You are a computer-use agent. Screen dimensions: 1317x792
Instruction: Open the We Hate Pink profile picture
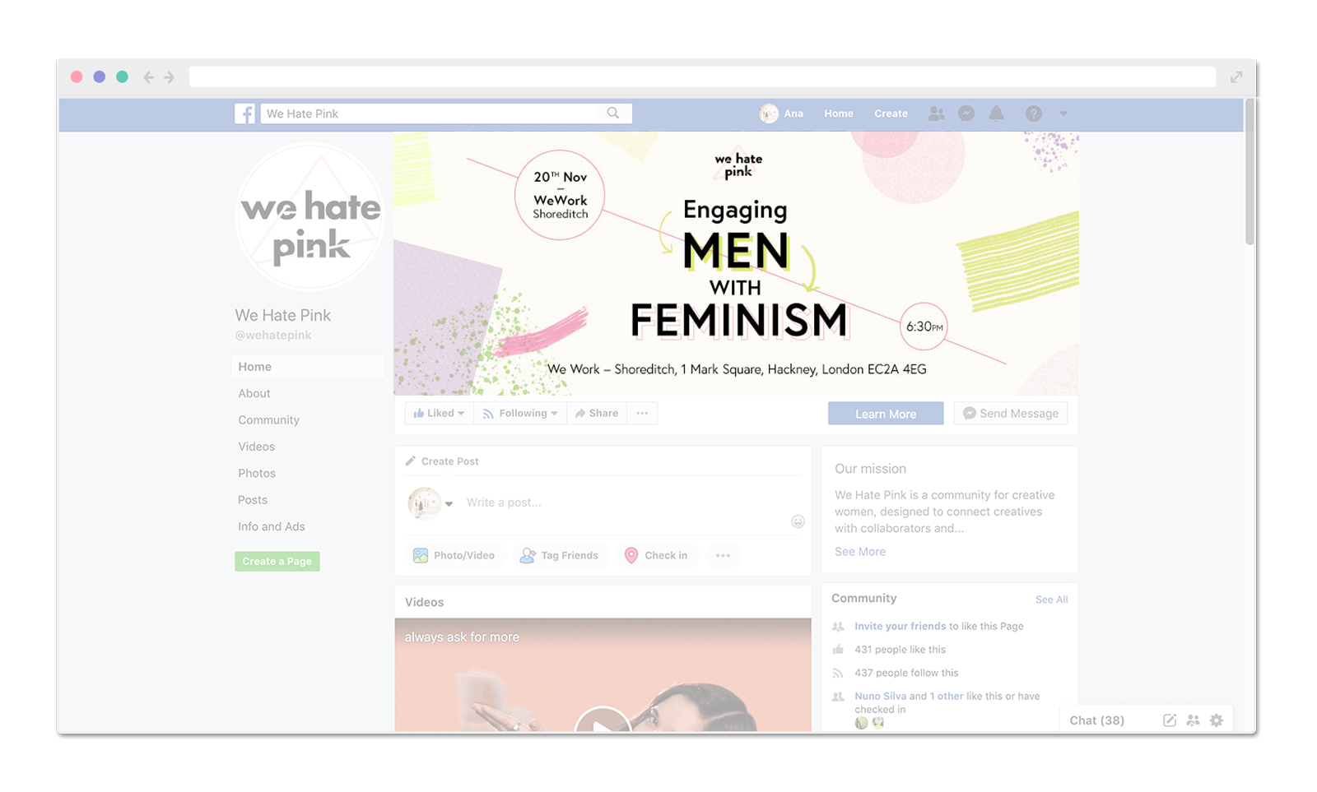tap(310, 216)
